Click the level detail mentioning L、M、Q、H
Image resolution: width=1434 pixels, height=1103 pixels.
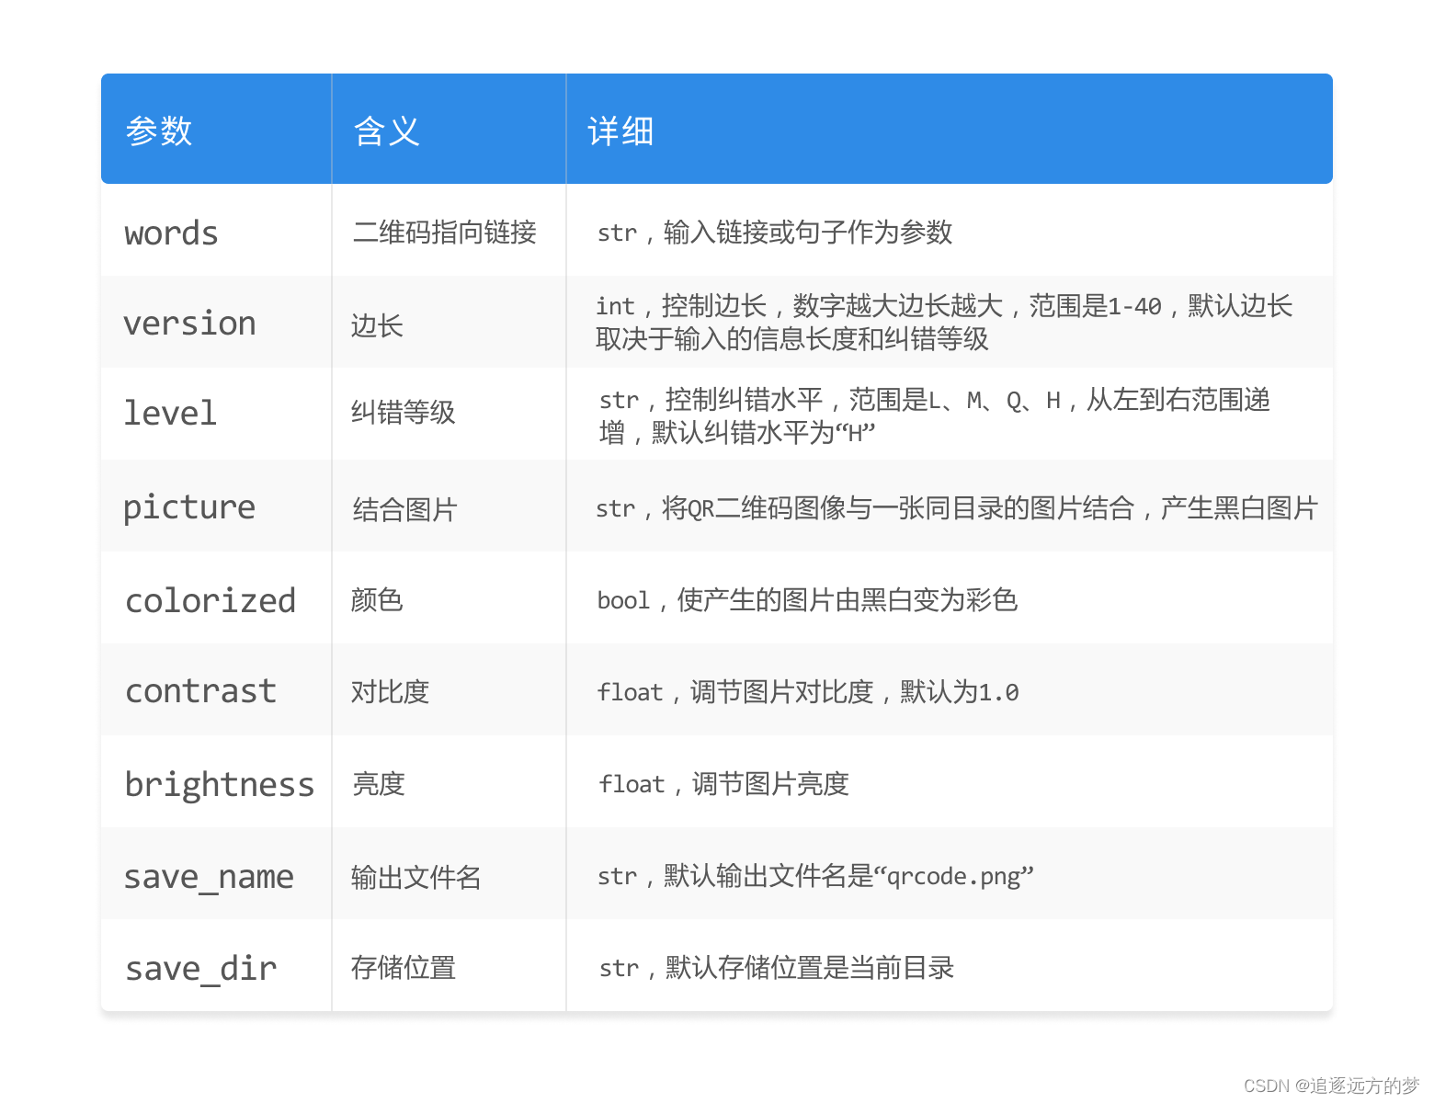tap(934, 415)
